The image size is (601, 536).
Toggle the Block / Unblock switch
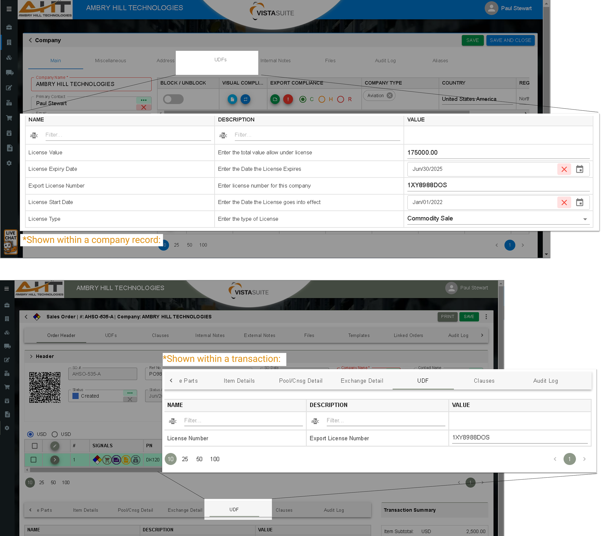(173, 99)
